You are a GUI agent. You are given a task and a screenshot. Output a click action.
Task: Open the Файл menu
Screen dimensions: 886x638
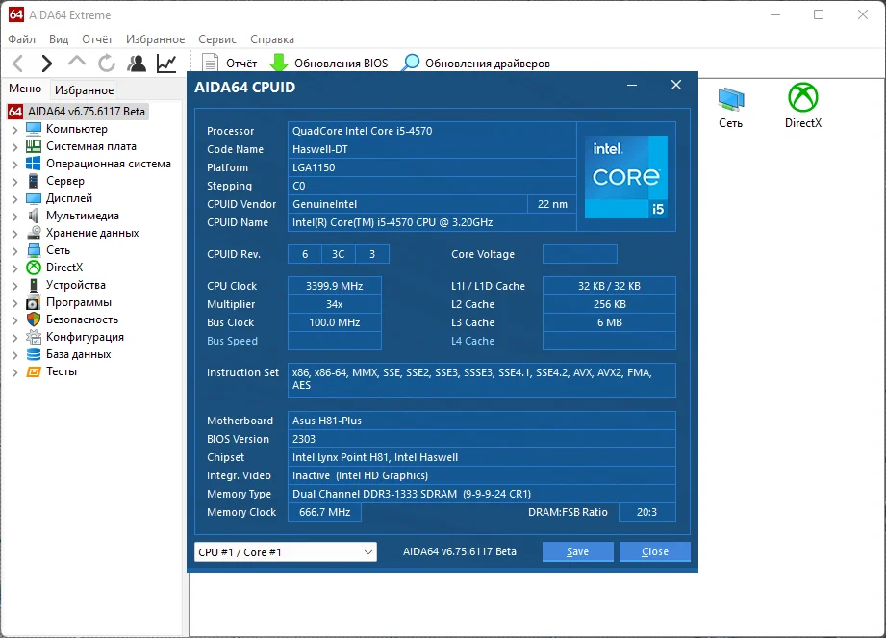tap(21, 39)
